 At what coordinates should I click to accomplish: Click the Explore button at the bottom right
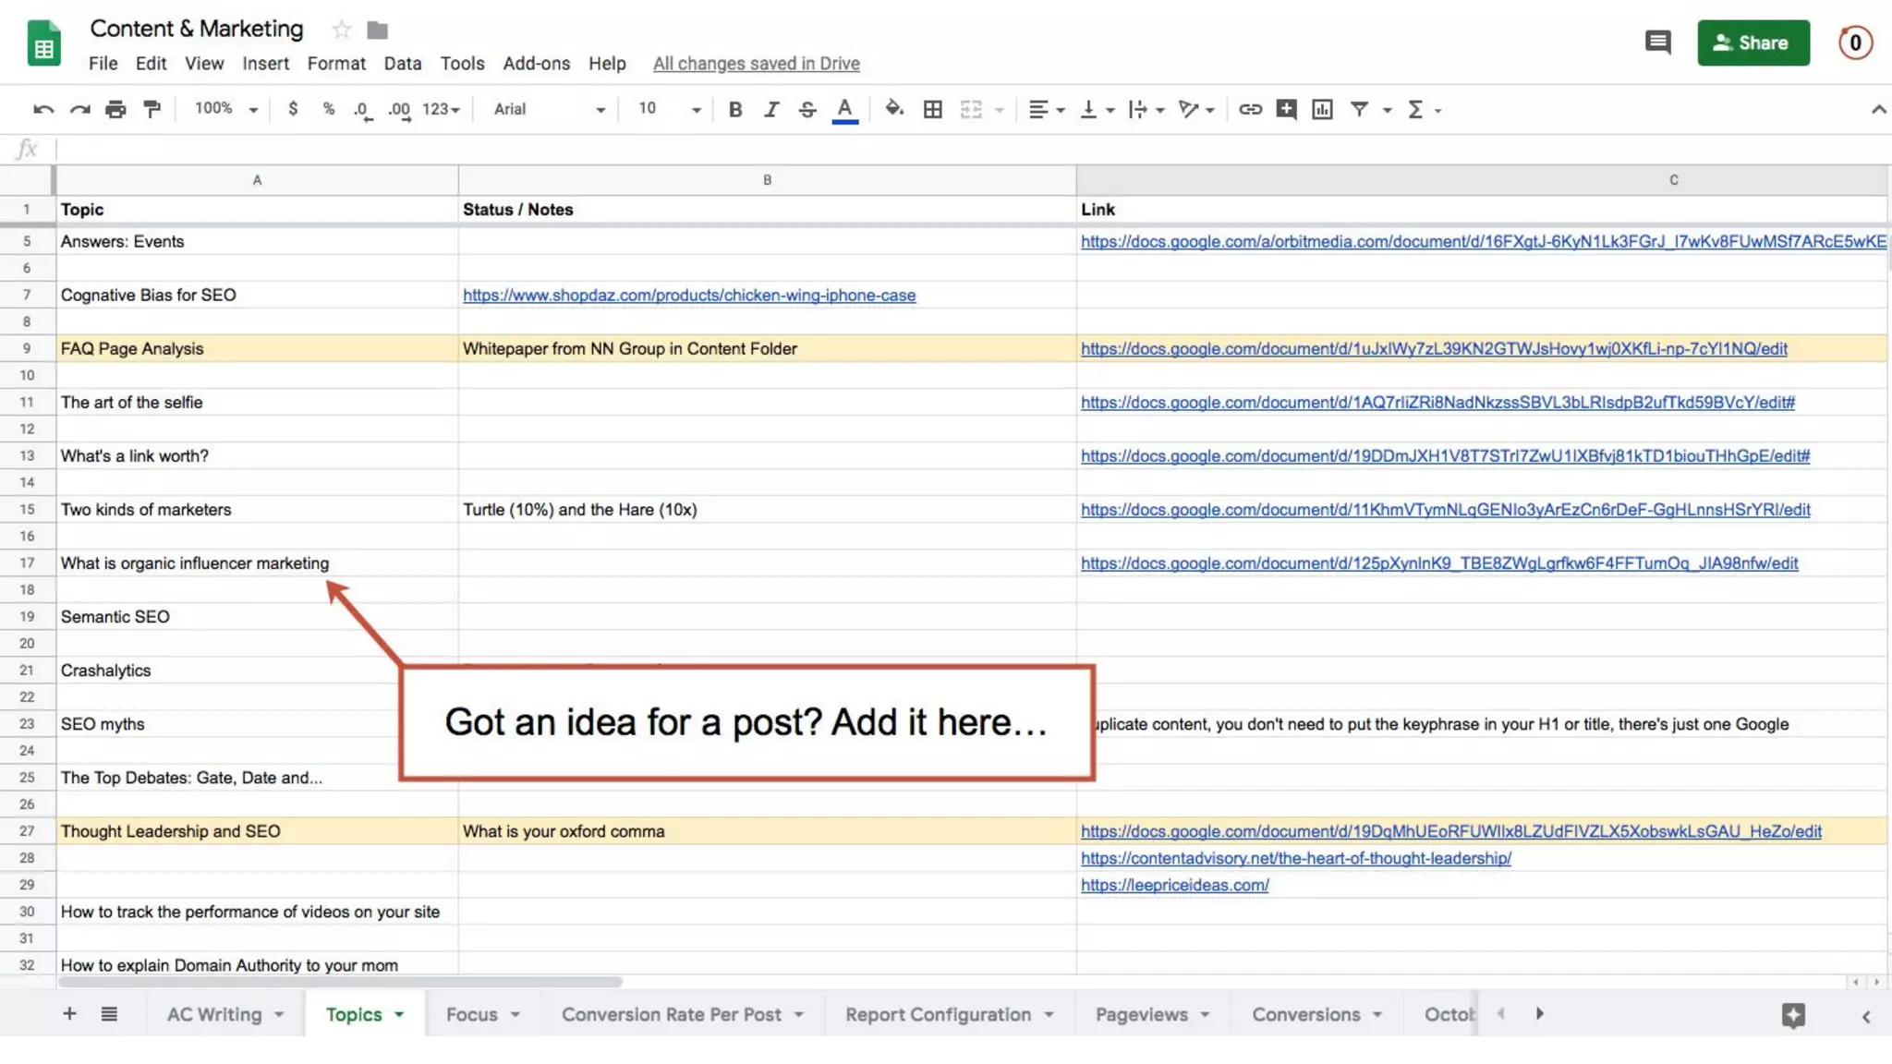point(1793,1015)
